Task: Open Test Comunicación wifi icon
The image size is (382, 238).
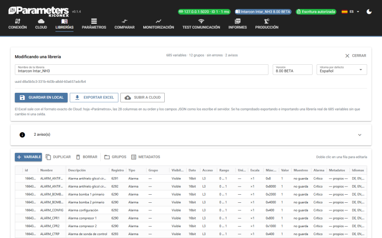Action: [201, 21]
